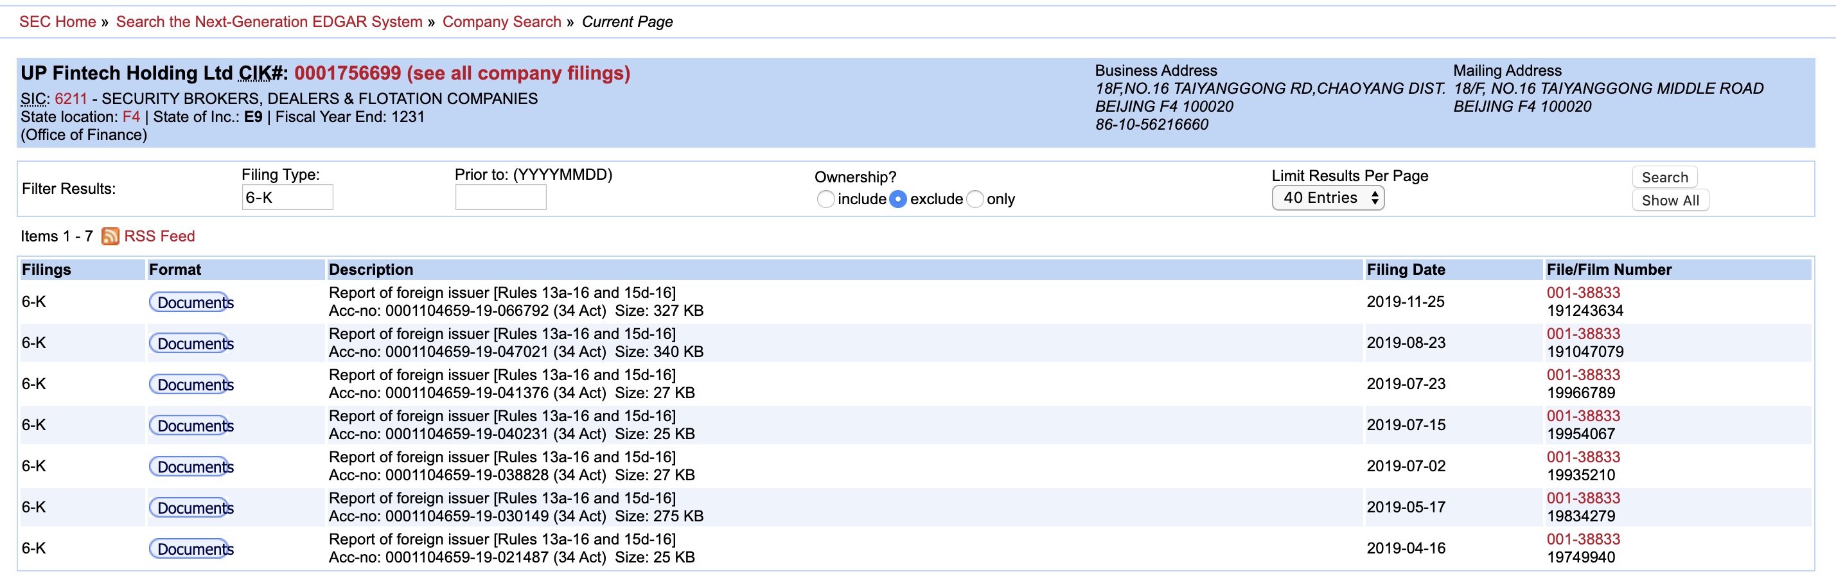The image size is (1836, 583).
Task: Click film number 191243634
Action: (1584, 311)
